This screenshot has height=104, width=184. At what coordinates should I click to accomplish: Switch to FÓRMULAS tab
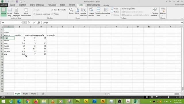point(52,5)
